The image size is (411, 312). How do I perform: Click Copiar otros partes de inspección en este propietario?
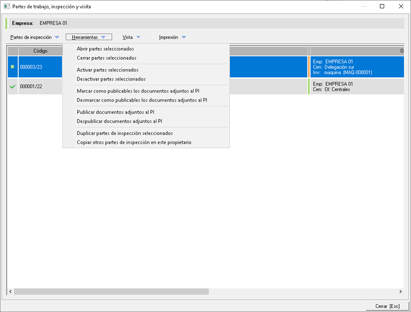134,143
